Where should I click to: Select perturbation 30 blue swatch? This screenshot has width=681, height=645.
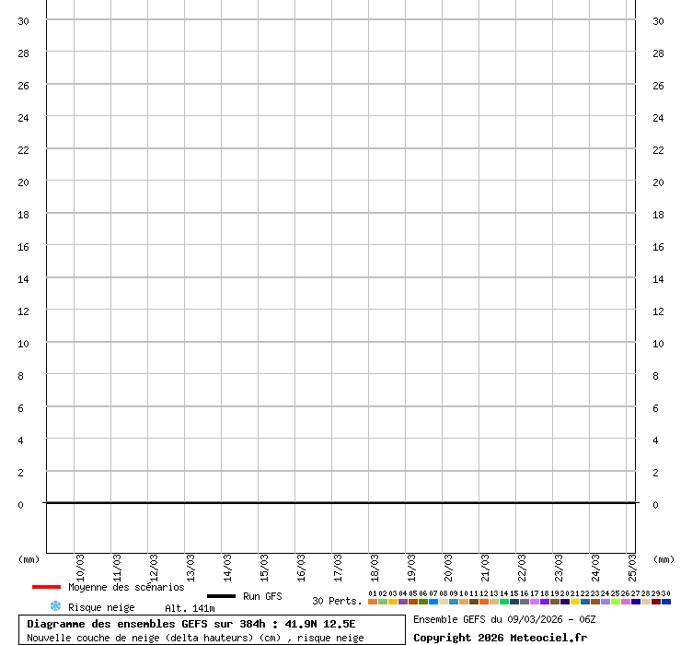coord(666,602)
